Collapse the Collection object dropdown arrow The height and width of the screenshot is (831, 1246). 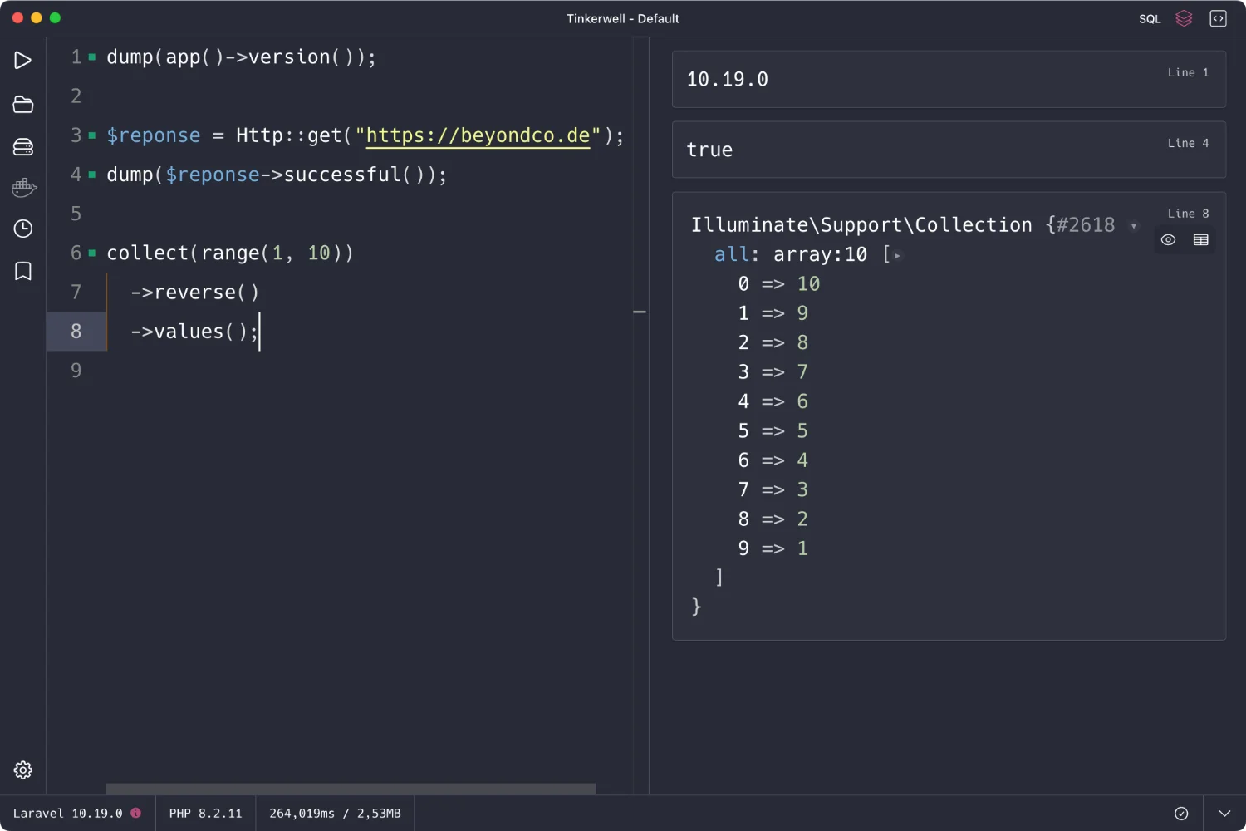(1134, 226)
